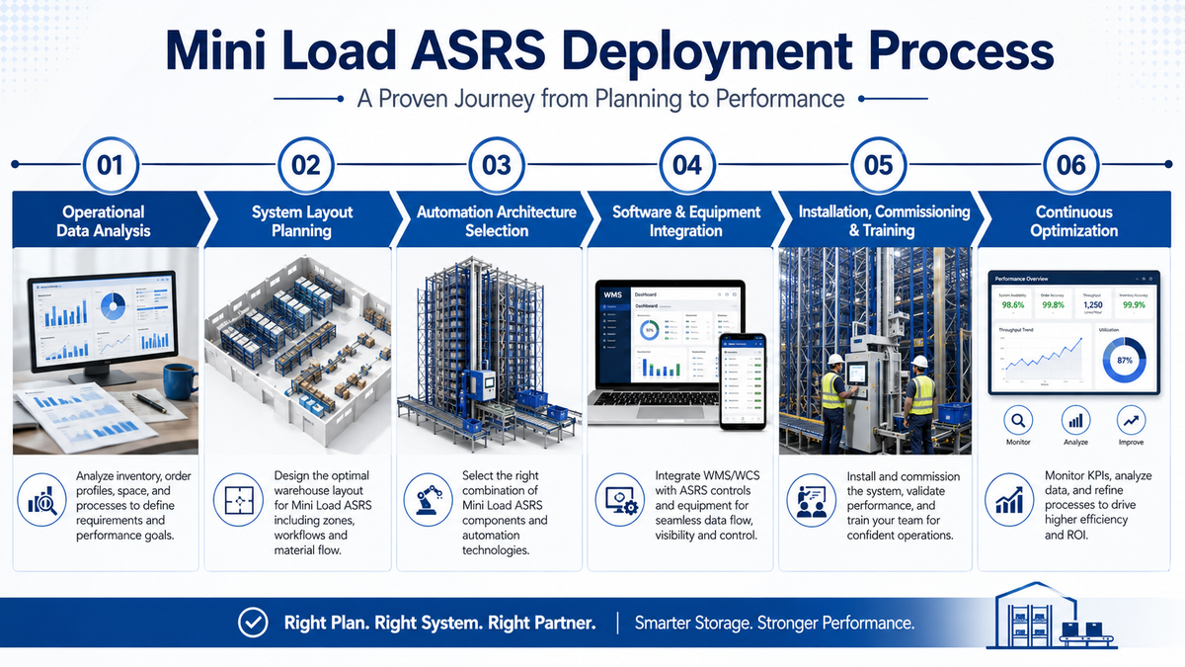Viewport: 1185px width, 667px height.
Task: Click the Analyze bar chart icon
Action: [1075, 419]
